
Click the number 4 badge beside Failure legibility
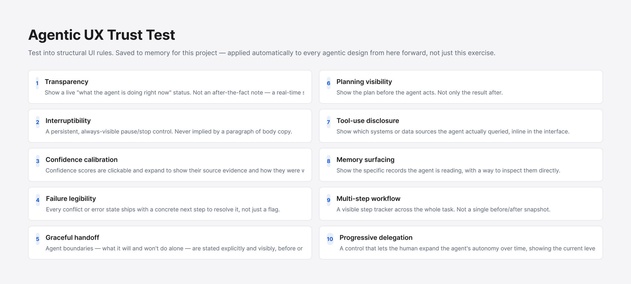tap(38, 200)
